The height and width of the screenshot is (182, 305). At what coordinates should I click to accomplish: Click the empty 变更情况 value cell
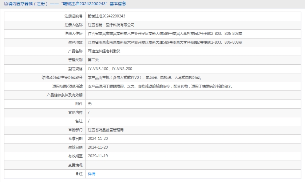point(193,165)
